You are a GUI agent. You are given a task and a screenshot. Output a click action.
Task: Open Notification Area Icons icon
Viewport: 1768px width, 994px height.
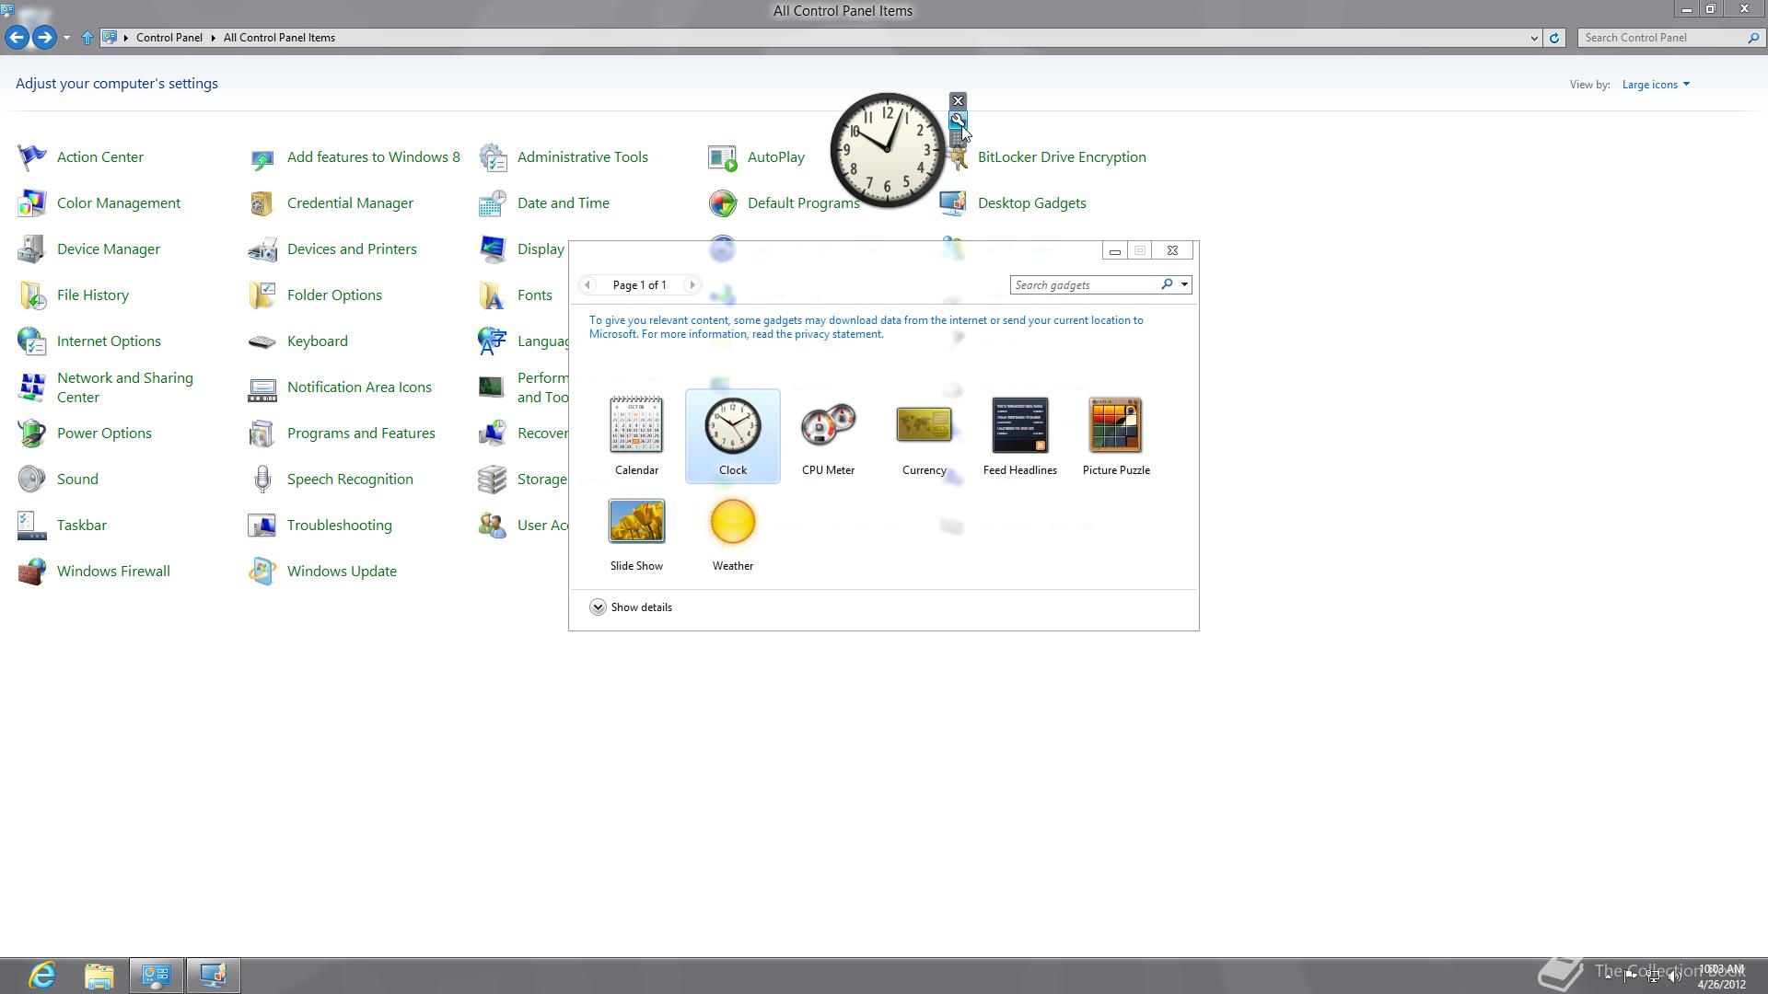click(262, 387)
